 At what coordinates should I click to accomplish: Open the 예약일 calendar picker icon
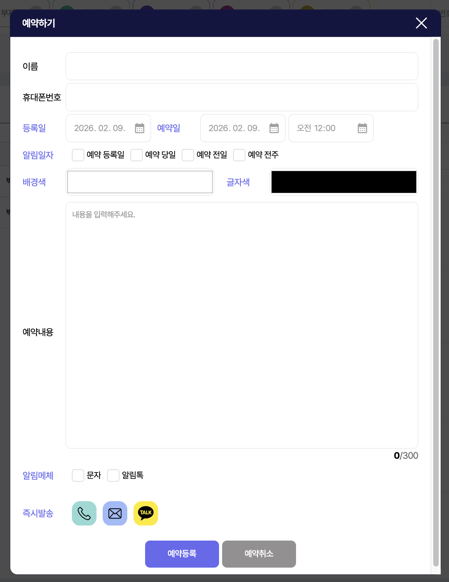(274, 128)
